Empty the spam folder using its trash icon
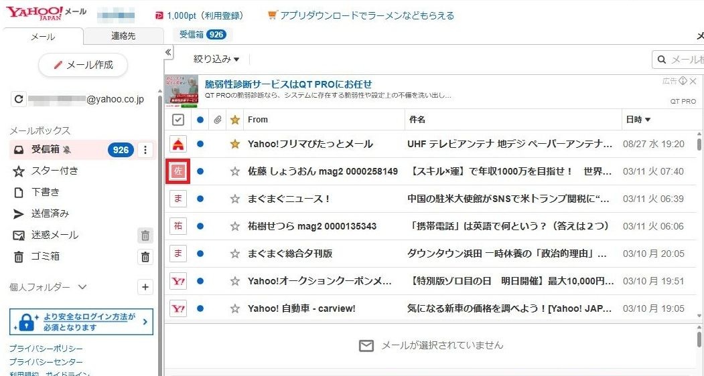This screenshot has height=376, width=704. point(145,236)
